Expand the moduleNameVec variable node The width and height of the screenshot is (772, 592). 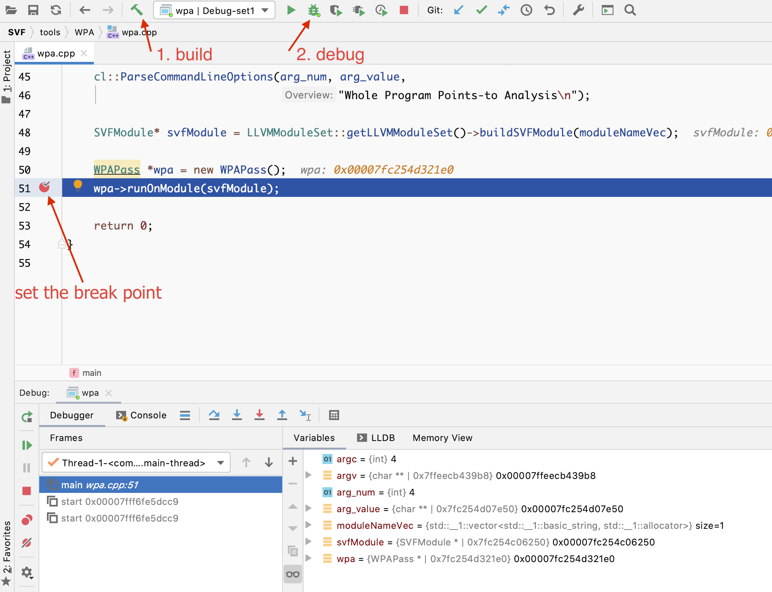(308, 525)
